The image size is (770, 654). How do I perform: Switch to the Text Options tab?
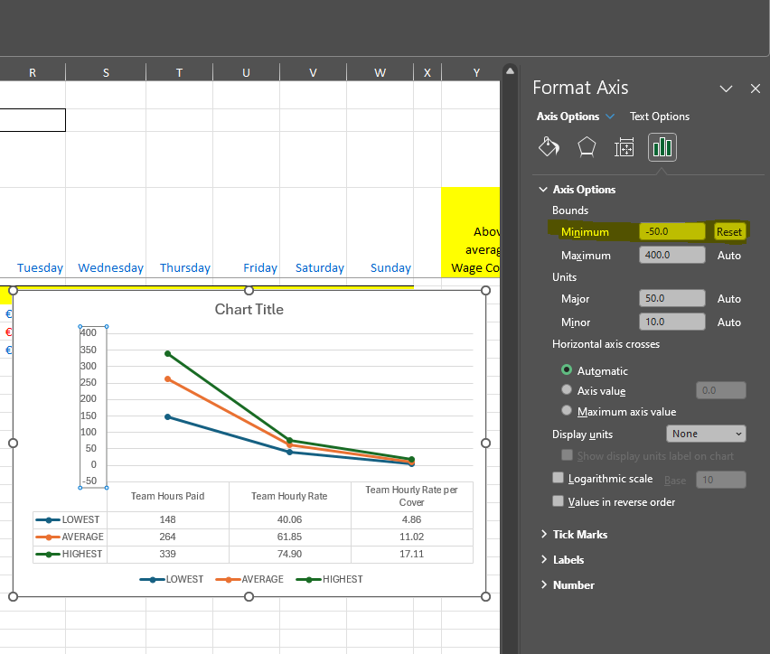[x=659, y=116]
